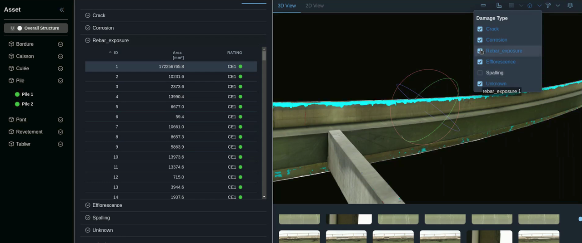Expand the Tablier tree chevron
Screen dimensions: 582x243
60,144
